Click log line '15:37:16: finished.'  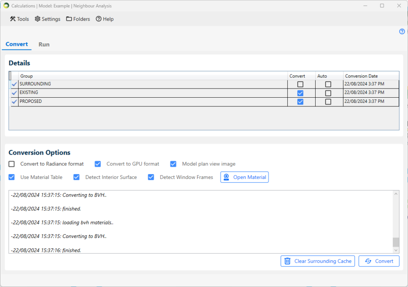tap(46, 250)
